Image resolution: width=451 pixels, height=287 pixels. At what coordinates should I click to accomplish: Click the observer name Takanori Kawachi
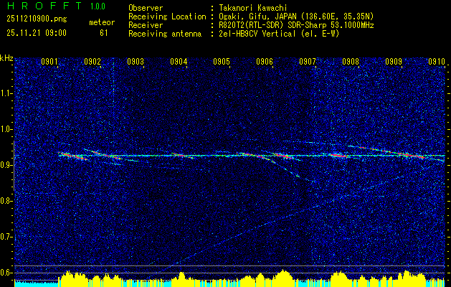point(253,8)
